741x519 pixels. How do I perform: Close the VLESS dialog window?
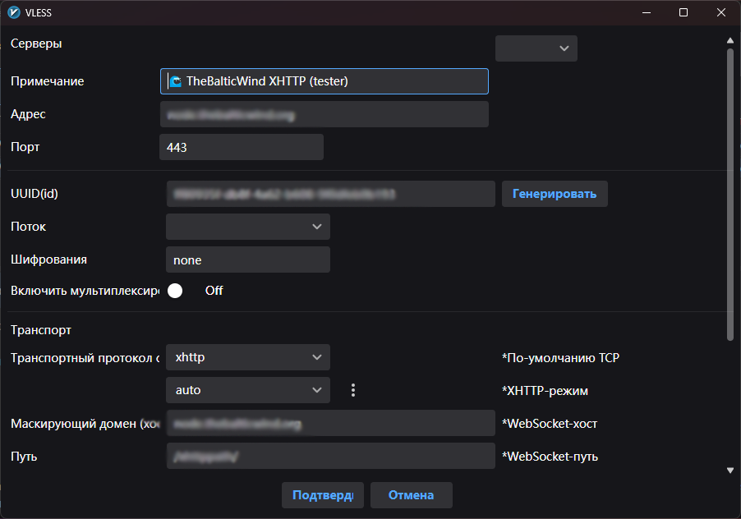[721, 12]
